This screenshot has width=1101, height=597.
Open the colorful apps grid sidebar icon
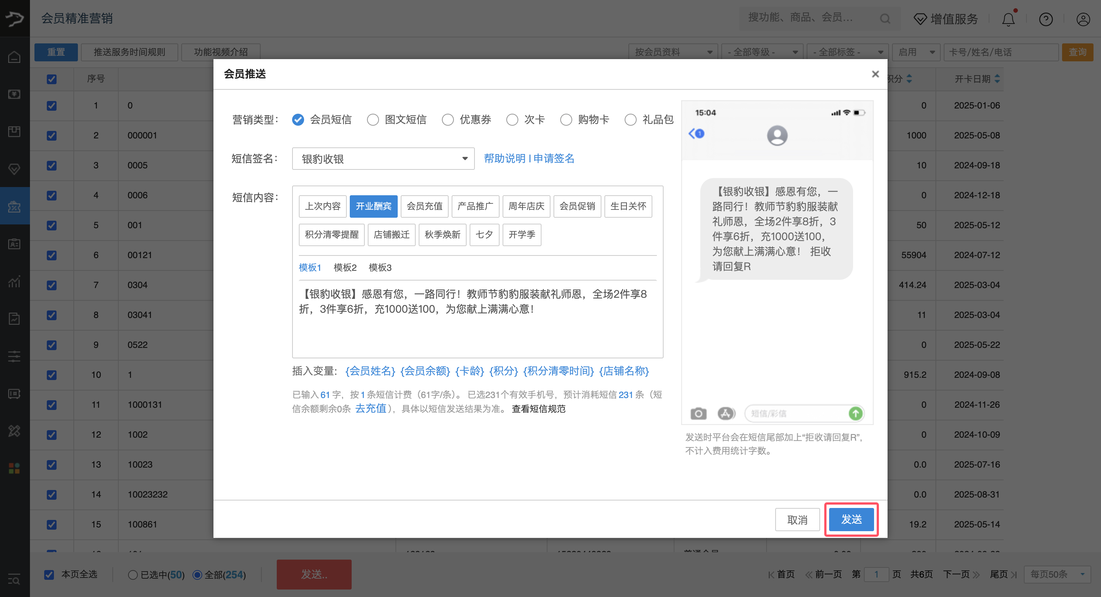tap(14, 468)
